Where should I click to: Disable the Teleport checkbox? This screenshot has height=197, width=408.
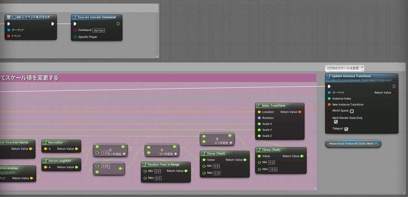[x=346, y=129]
